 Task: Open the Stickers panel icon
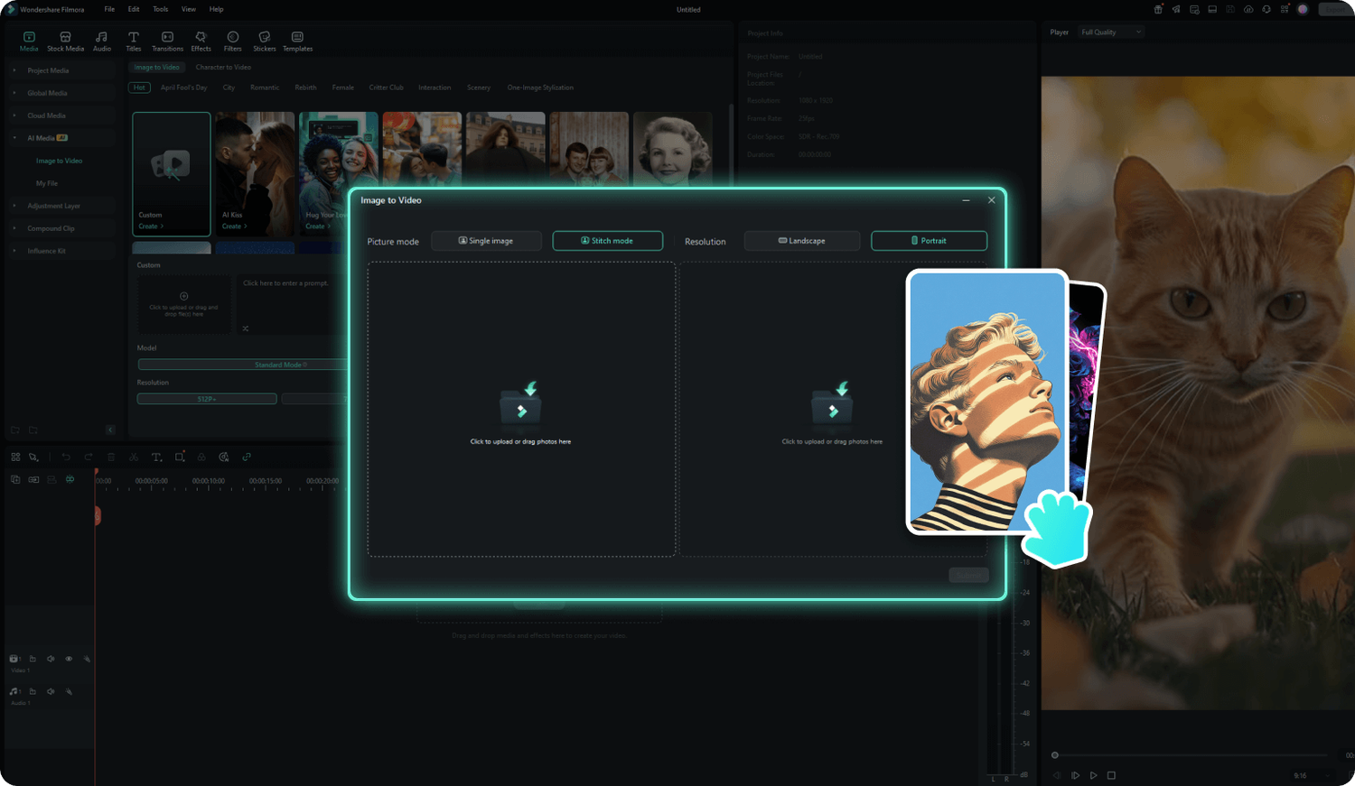[x=265, y=42]
